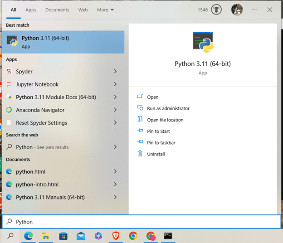Expand the Anaconda Navigator chevron
Screen dimensions: 283x243
pyautogui.click(x=115, y=110)
